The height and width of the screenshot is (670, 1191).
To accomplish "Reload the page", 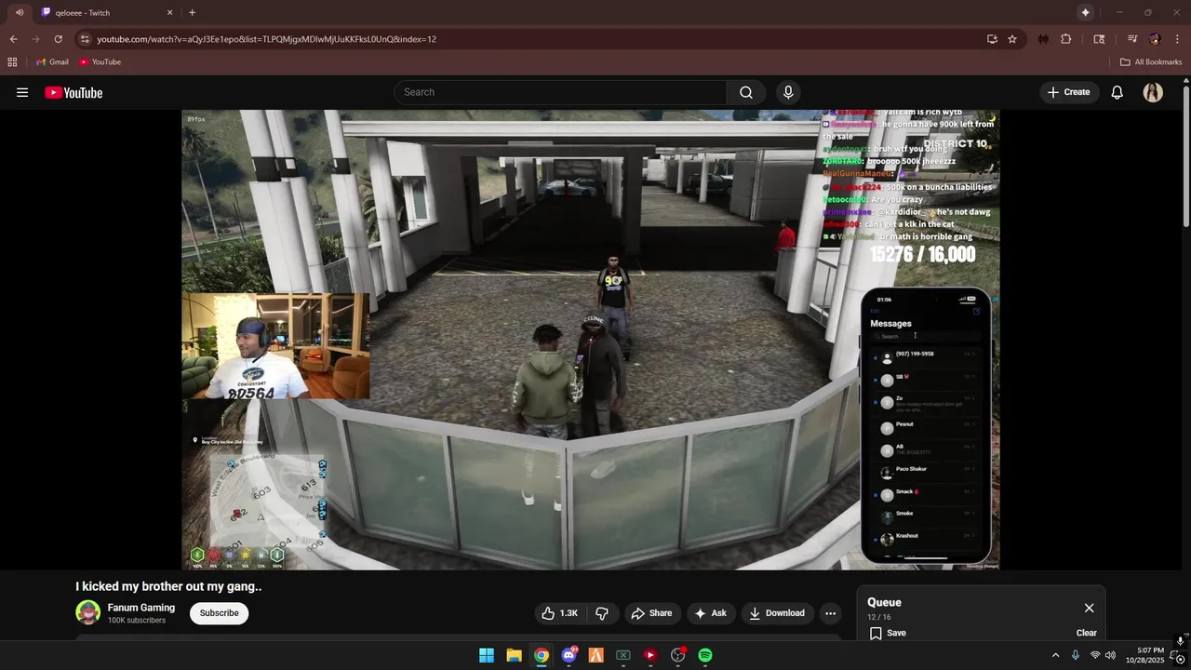I will (x=58, y=39).
